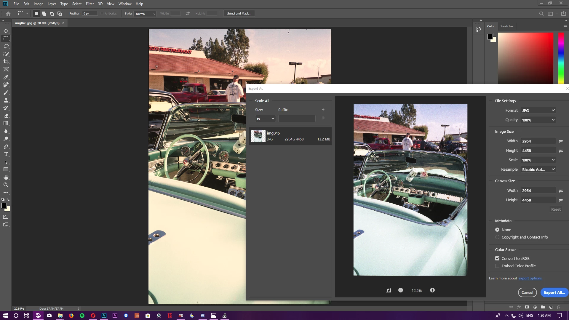Zoom in the export preview

(x=432, y=290)
